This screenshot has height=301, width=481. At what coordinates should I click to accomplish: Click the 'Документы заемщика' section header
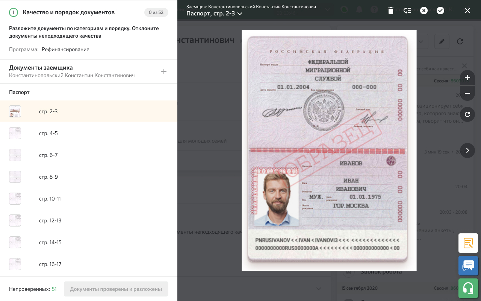pos(41,68)
